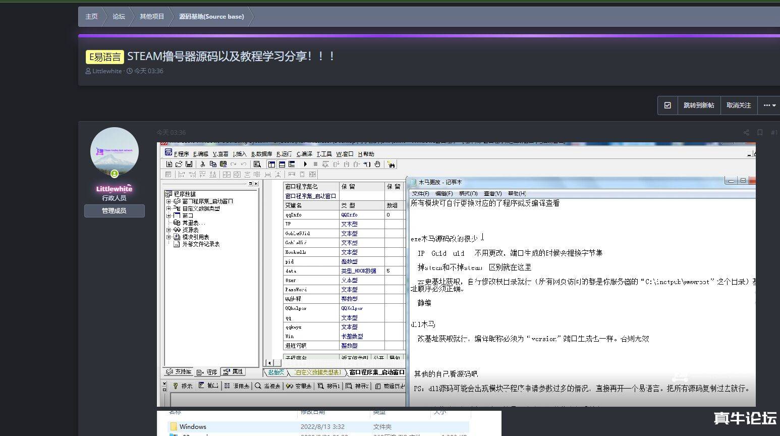Click Littlewhite's profile avatar image
The height and width of the screenshot is (436, 780).
click(115, 151)
